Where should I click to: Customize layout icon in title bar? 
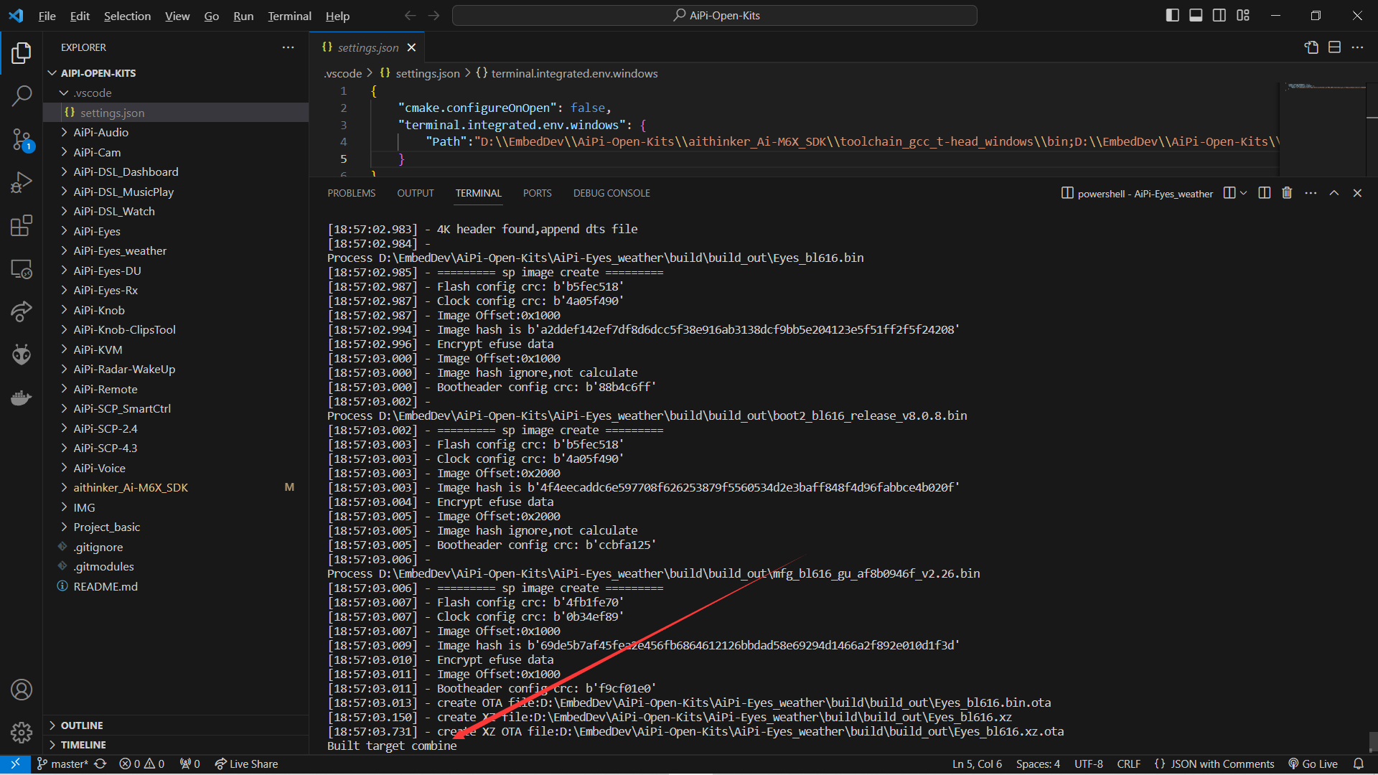coord(1243,15)
